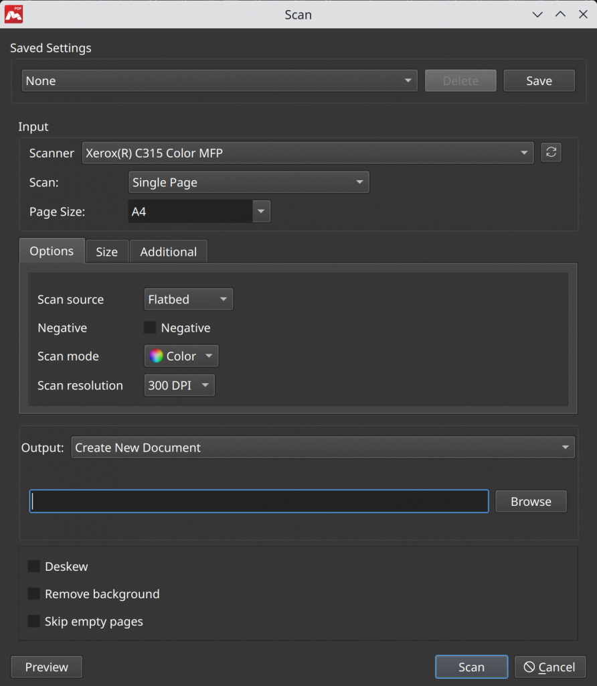597x686 pixels.
Task: Open the Output dropdown showing Create New Document
Action: click(x=323, y=447)
